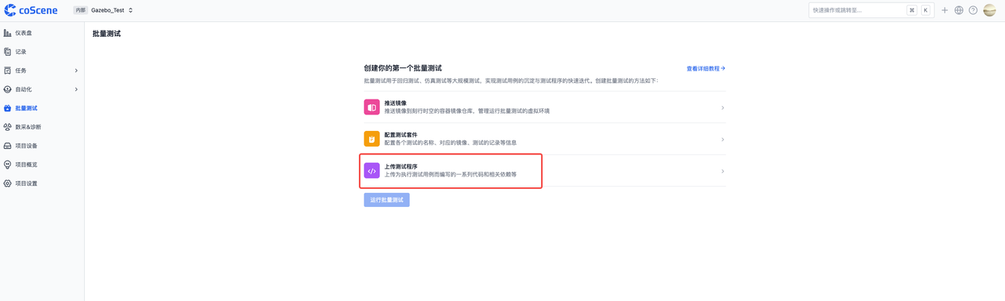Open the user avatar menu
The height and width of the screenshot is (301, 1005).
pos(989,10)
